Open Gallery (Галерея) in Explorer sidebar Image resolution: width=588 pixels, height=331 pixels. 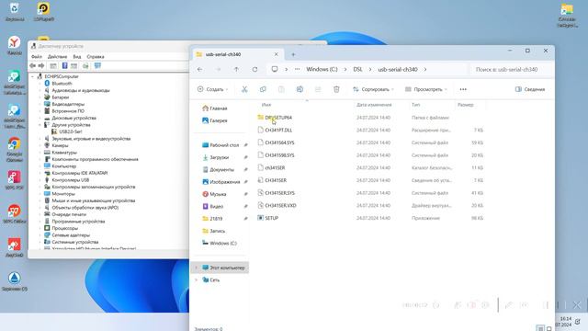tap(214, 120)
